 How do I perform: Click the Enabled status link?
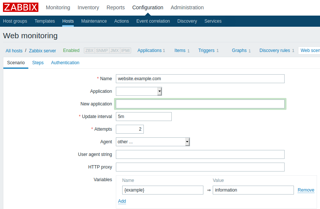[71, 50]
